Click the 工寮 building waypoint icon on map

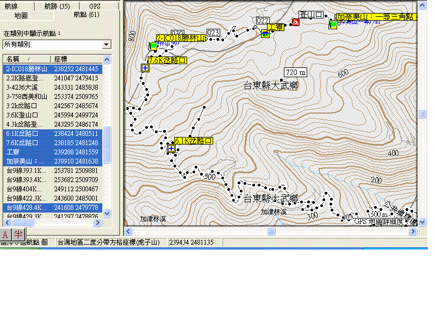pyautogui.click(x=265, y=34)
